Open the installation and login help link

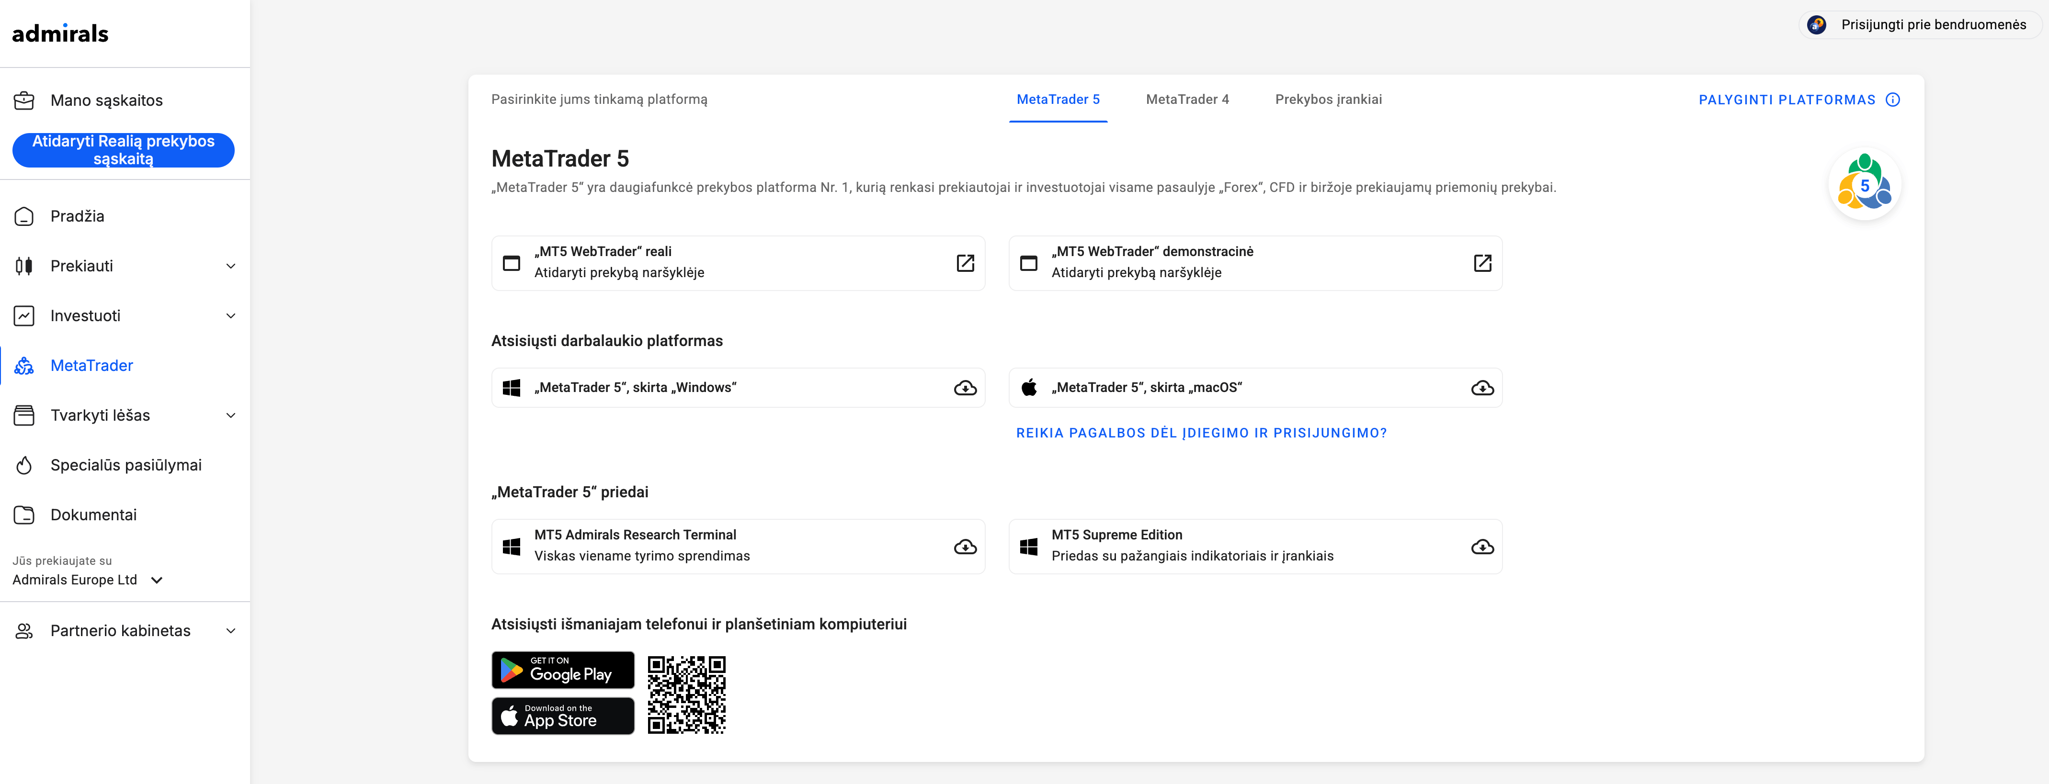click(x=1201, y=433)
